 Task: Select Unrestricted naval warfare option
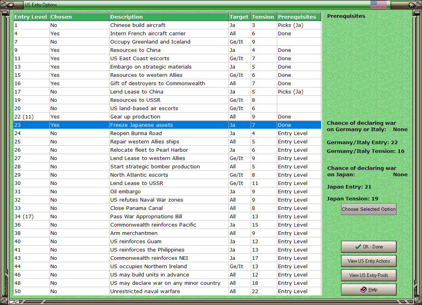coord(167,291)
